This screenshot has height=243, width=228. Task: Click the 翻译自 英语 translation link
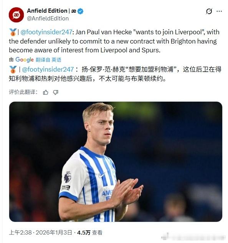[x=48, y=60]
